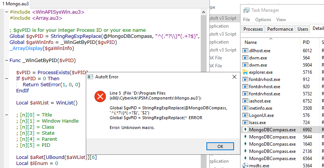The height and width of the screenshot is (168, 324).
Task: Click the Local $iEnum = 0 line
Action: 37,163
